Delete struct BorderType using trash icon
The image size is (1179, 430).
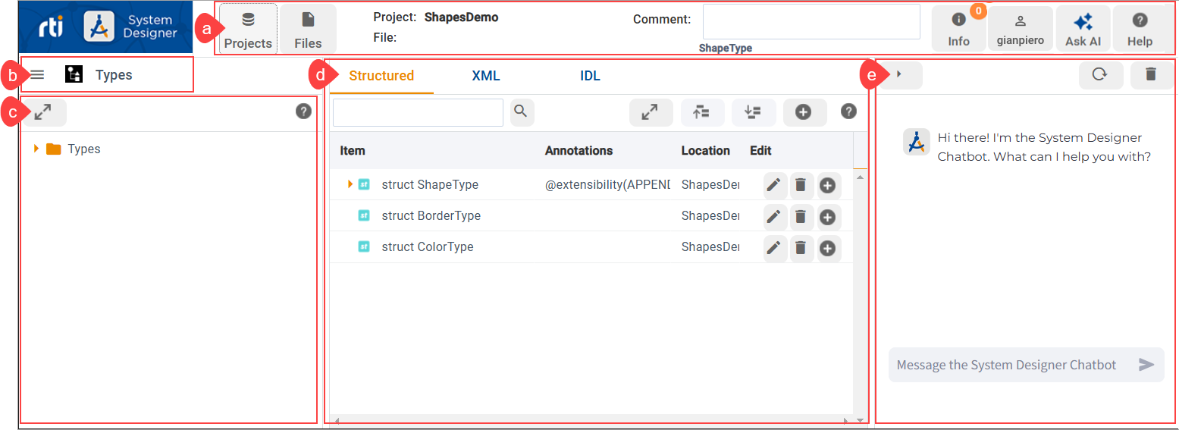click(x=801, y=217)
